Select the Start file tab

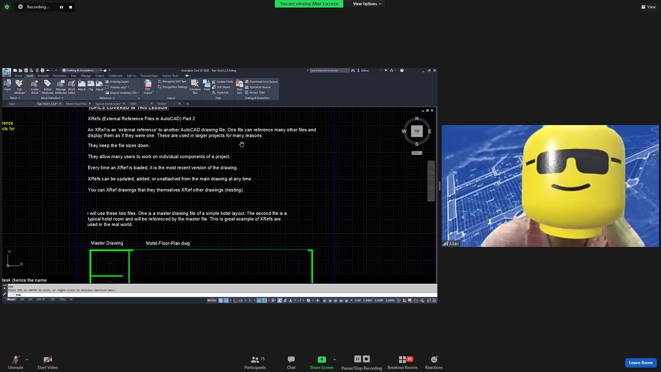(x=12, y=104)
